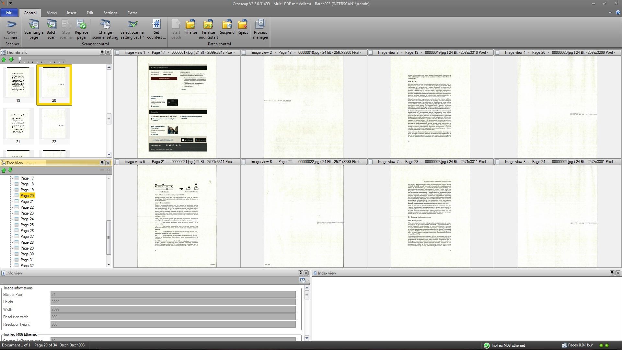Open the quick access toolbar dropdown
Screen dimensions: 622x350
(x=10, y=3)
